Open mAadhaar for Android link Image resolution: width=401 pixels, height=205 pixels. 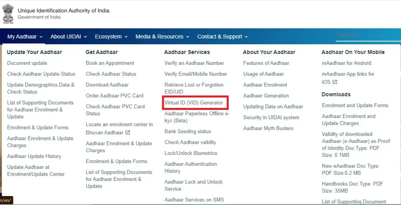pyautogui.click(x=346, y=63)
